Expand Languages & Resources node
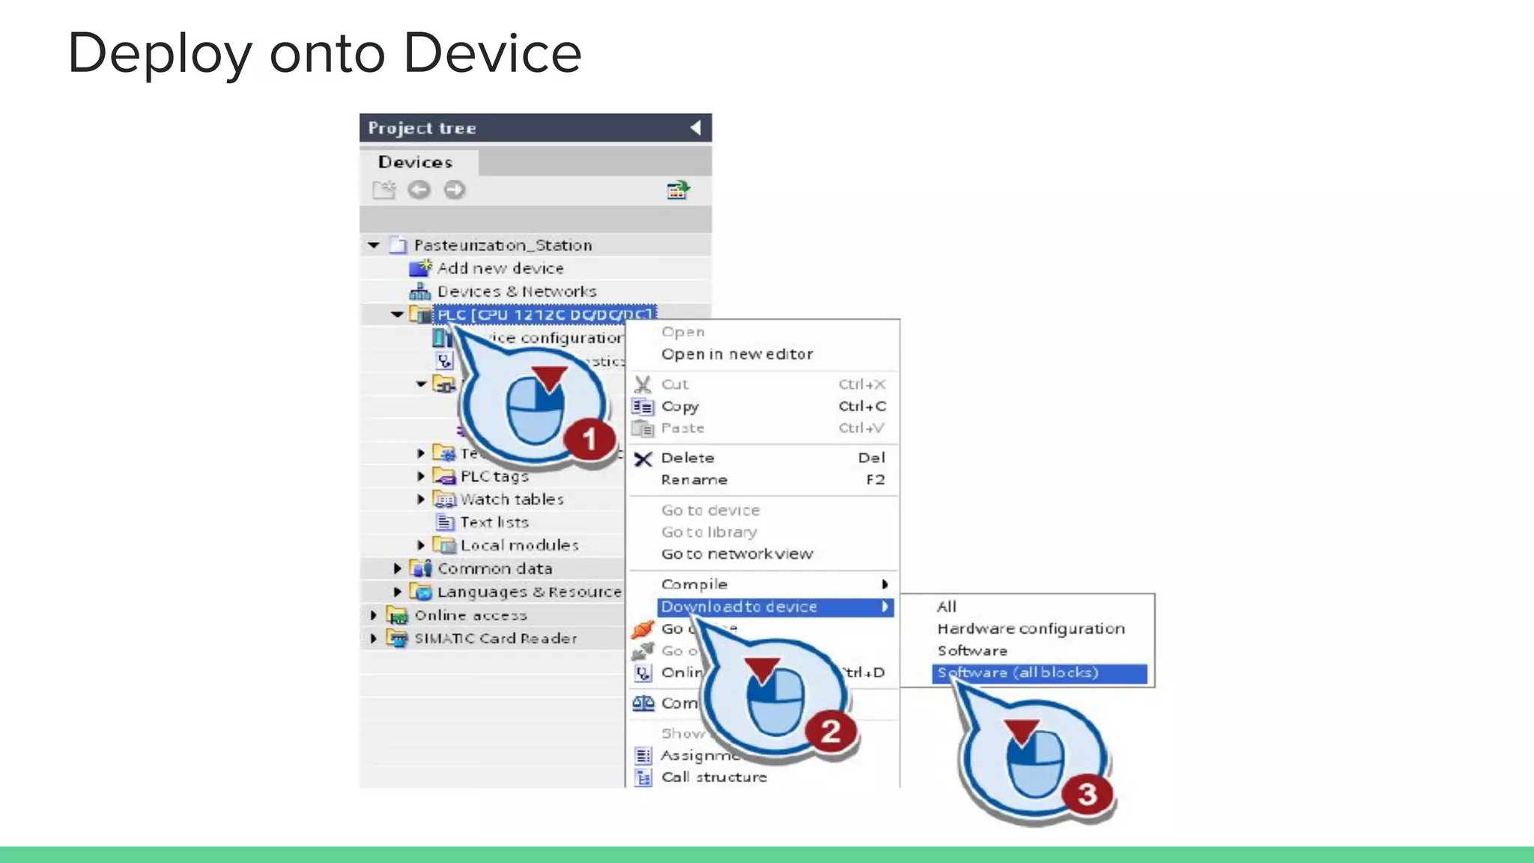Viewport: 1534px width, 863px height. click(398, 592)
